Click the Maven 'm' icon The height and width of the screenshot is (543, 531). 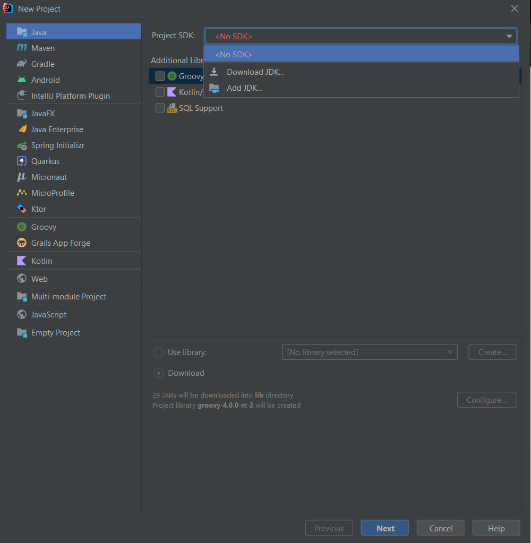click(22, 47)
